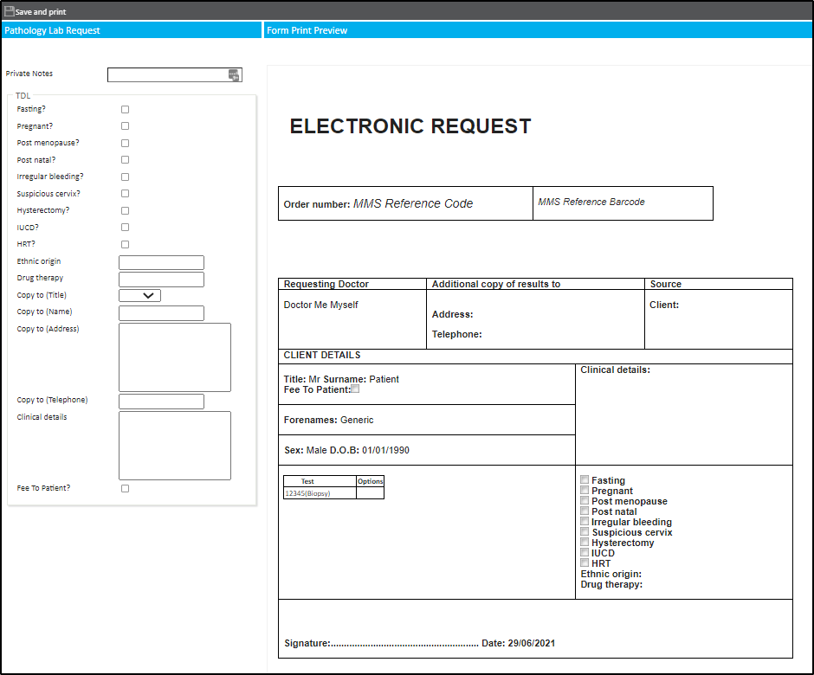
Task: Select the Hysterectomy checkbox in TDL panel
Action: [125, 211]
